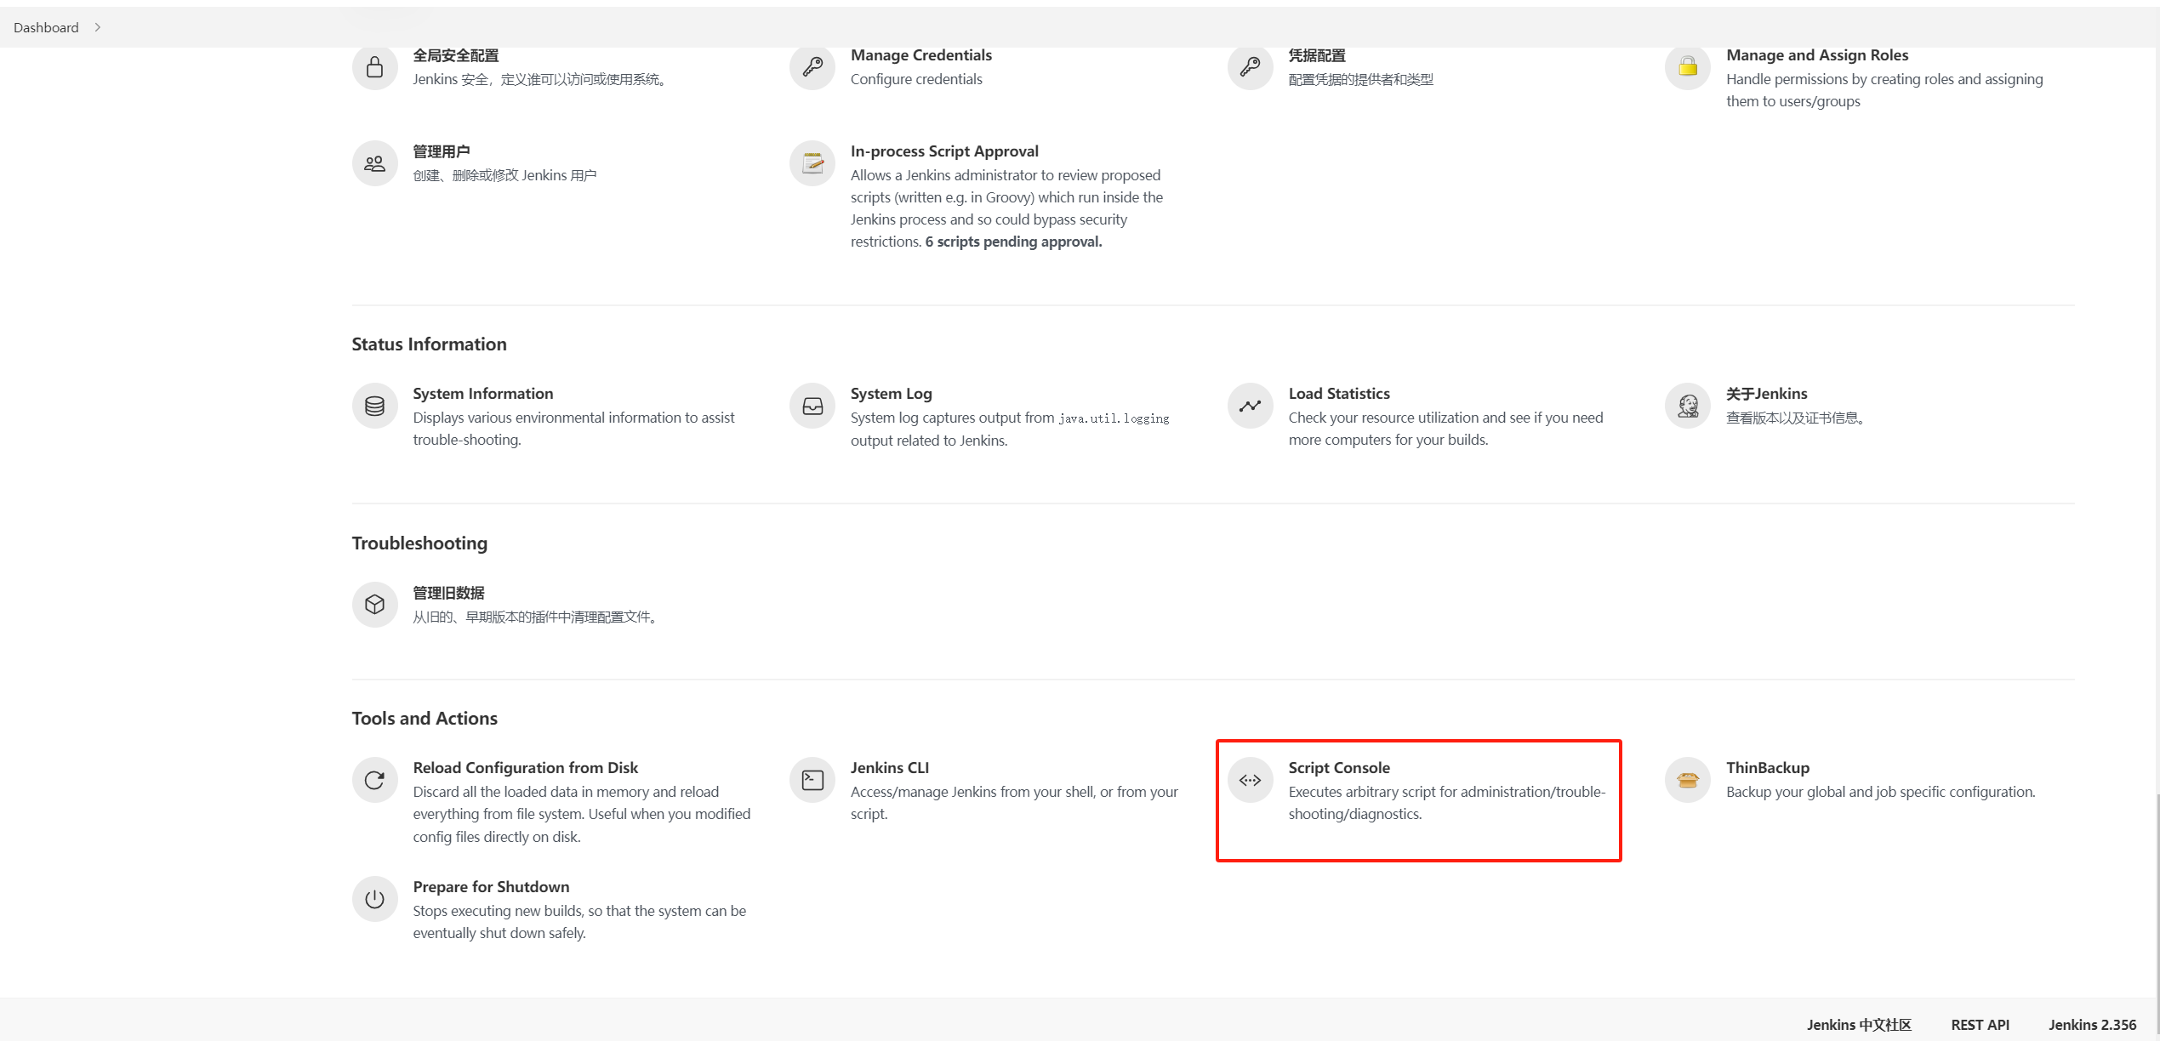
Task: Click the lock icon for 全局安全配置
Action: click(x=374, y=67)
